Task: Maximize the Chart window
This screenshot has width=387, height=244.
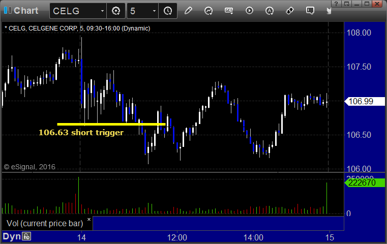Action: [x=367, y=4]
